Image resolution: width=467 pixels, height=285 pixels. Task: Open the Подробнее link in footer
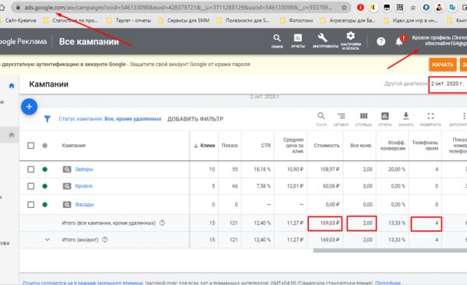coord(388,283)
